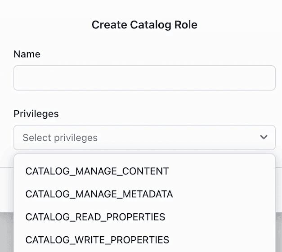
Task: Toggle the privileges list with the down arrow
Action: (x=264, y=137)
